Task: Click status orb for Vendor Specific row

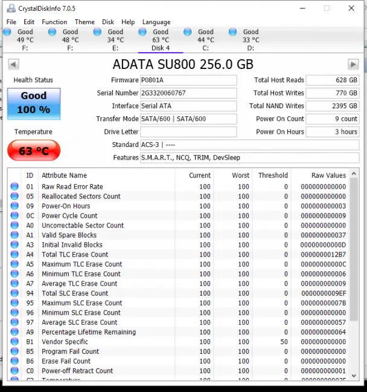Action: point(14,342)
